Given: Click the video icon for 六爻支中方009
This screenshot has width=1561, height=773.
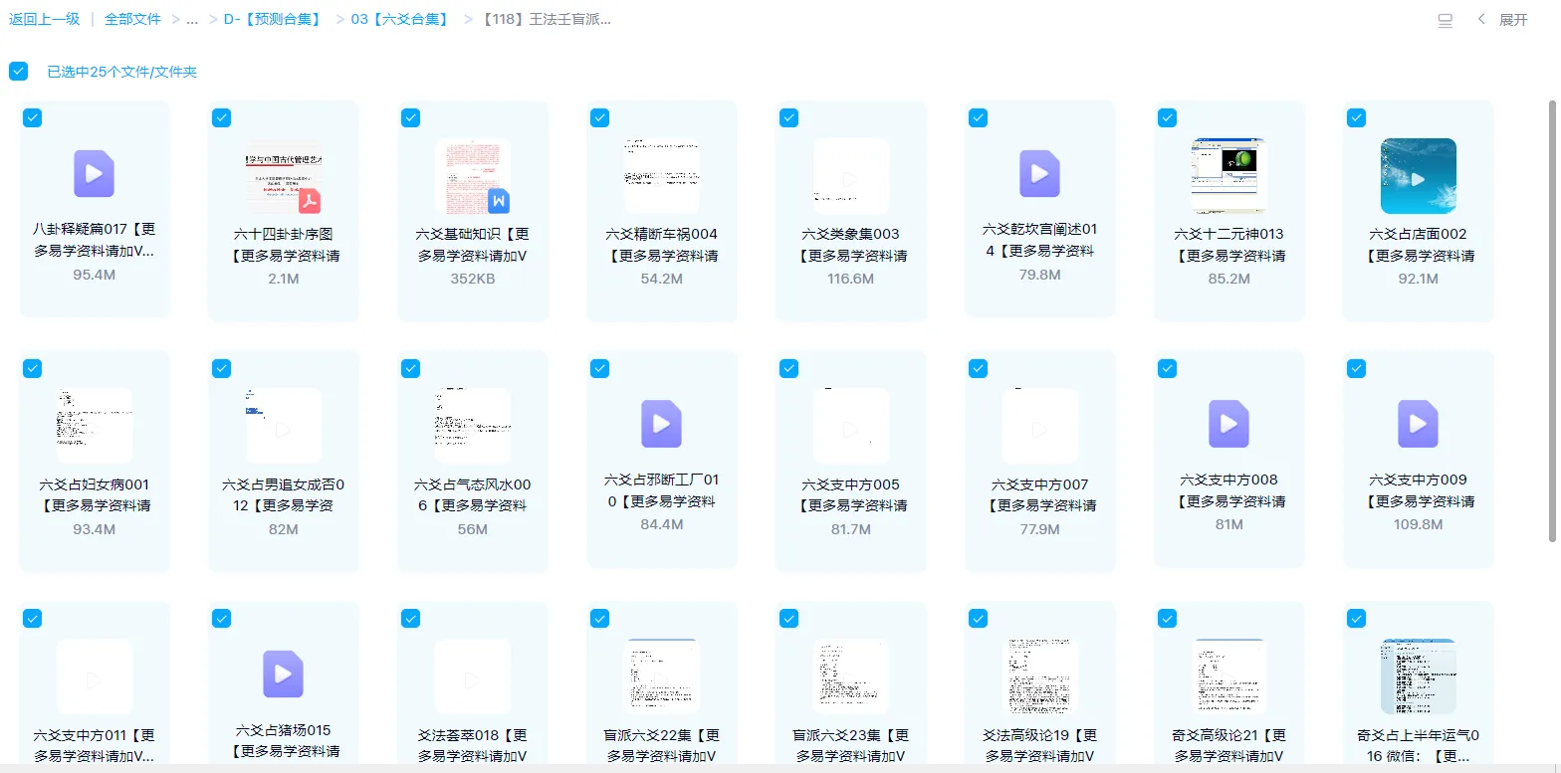Looking at the screenshot, I should tap(1418, 424).
